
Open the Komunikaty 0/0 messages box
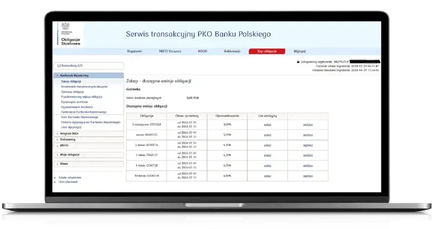(89, 66)
